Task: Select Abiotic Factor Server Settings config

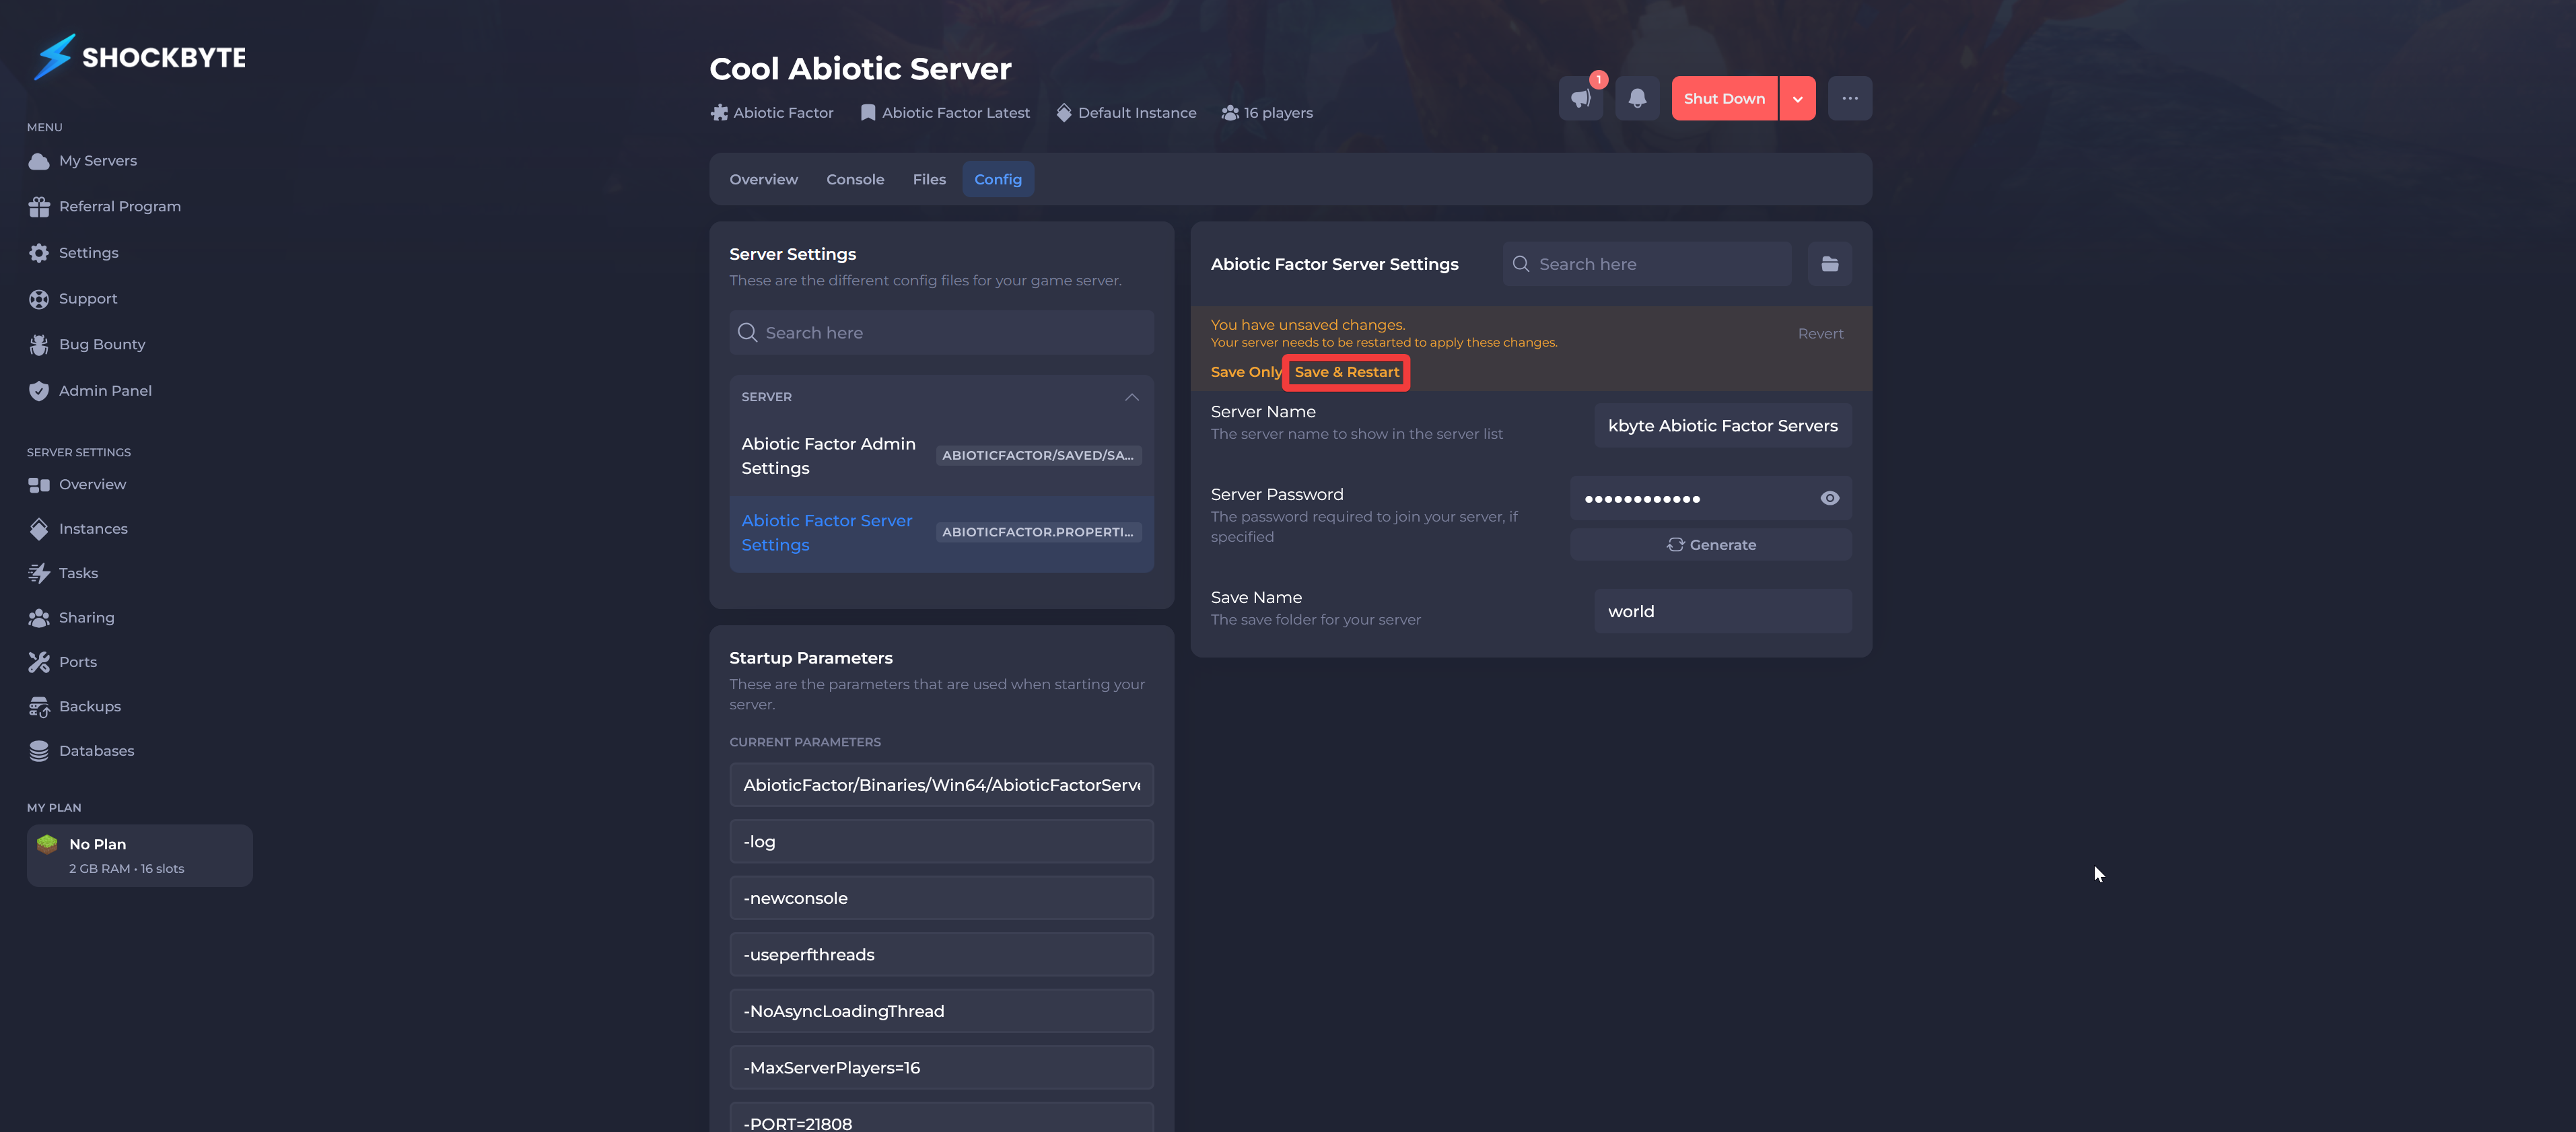Action: coord(941,533)
